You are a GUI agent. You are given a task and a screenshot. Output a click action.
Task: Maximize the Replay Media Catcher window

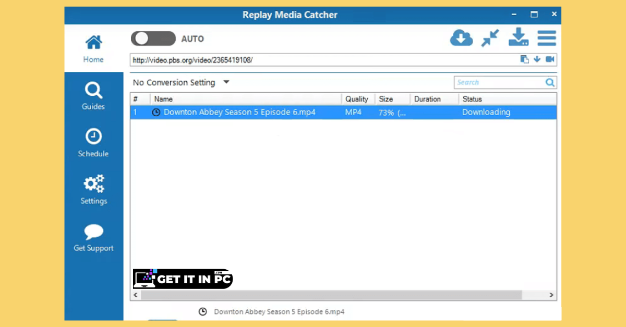(534, 14)
